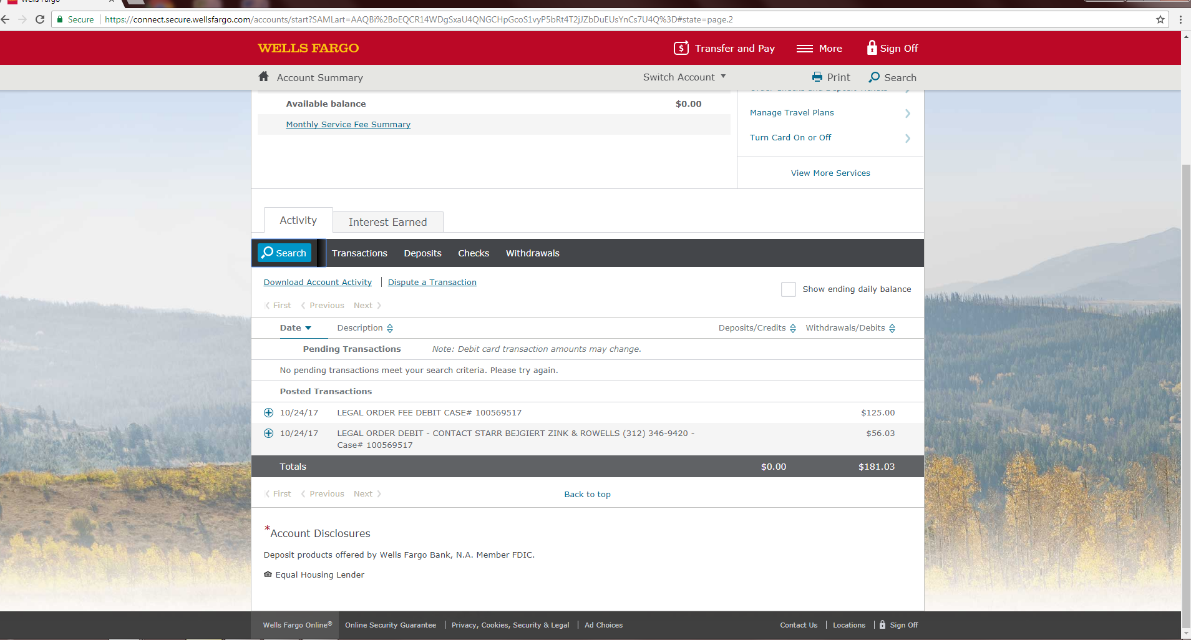Image resolution: width=1191 pixels, height=640 pixels.
Task: Open Online Security Guarantee footer link
Action: [x=391, y=625]
